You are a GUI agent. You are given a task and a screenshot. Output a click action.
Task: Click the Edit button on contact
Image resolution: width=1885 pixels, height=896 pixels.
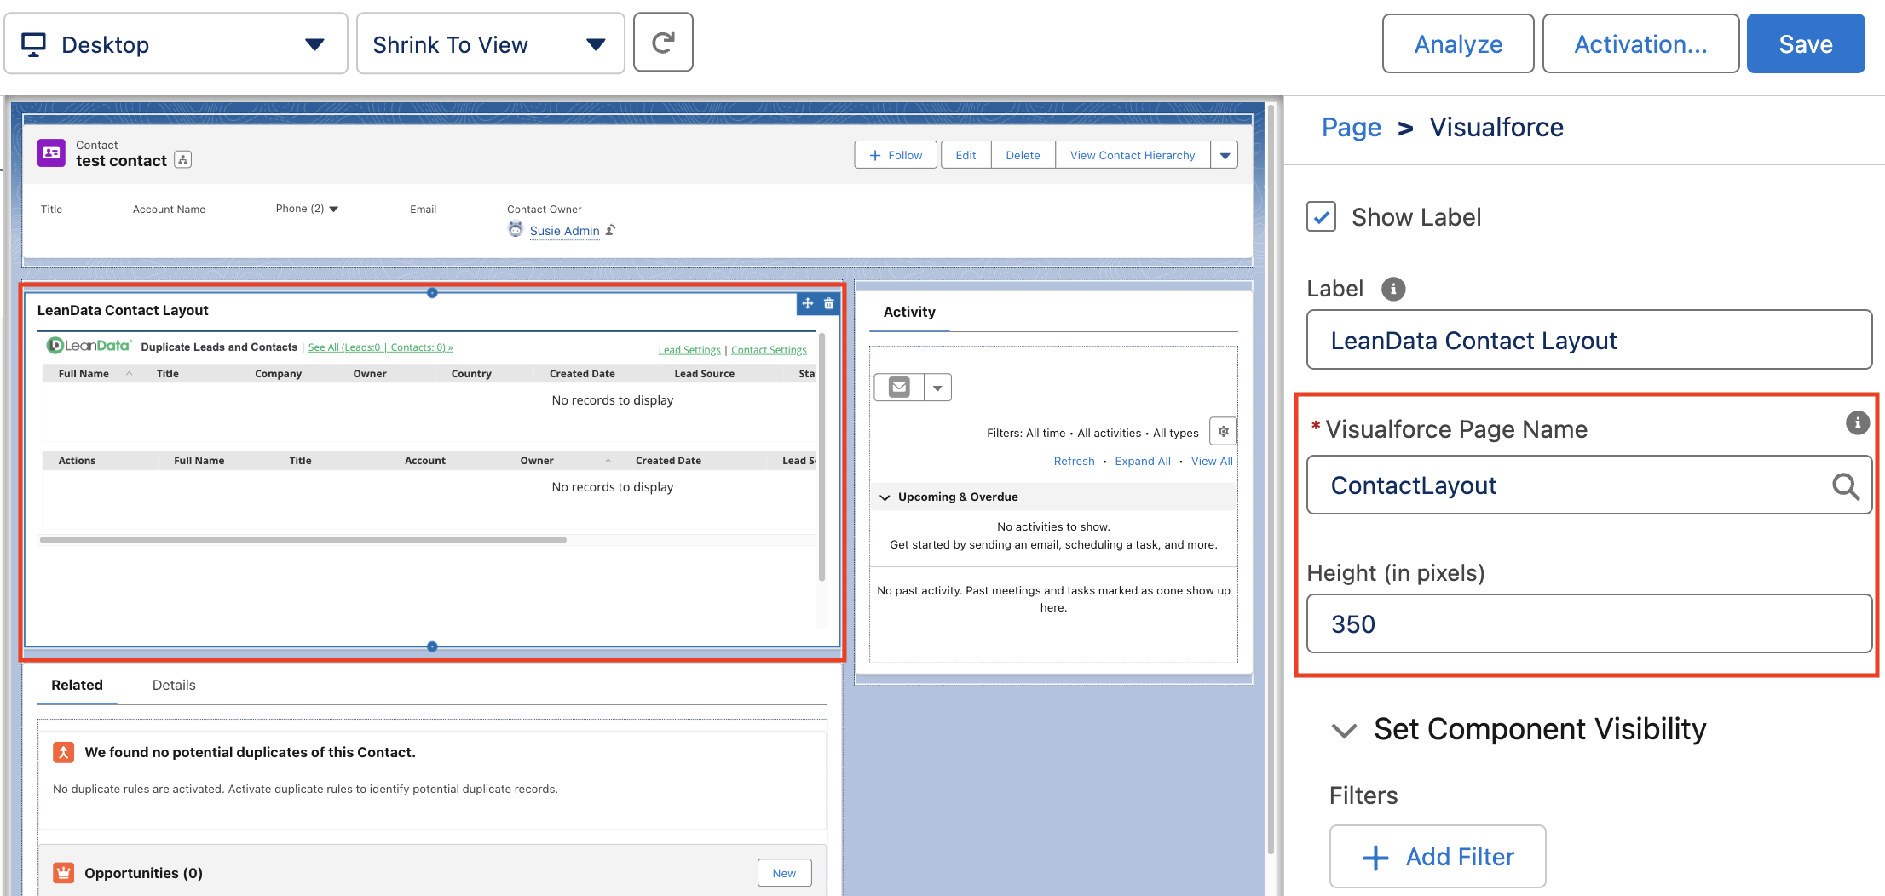click(966, 155)
